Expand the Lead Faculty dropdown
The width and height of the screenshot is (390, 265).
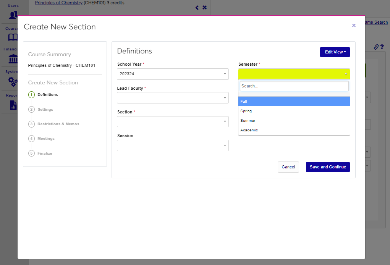(173, 98)
